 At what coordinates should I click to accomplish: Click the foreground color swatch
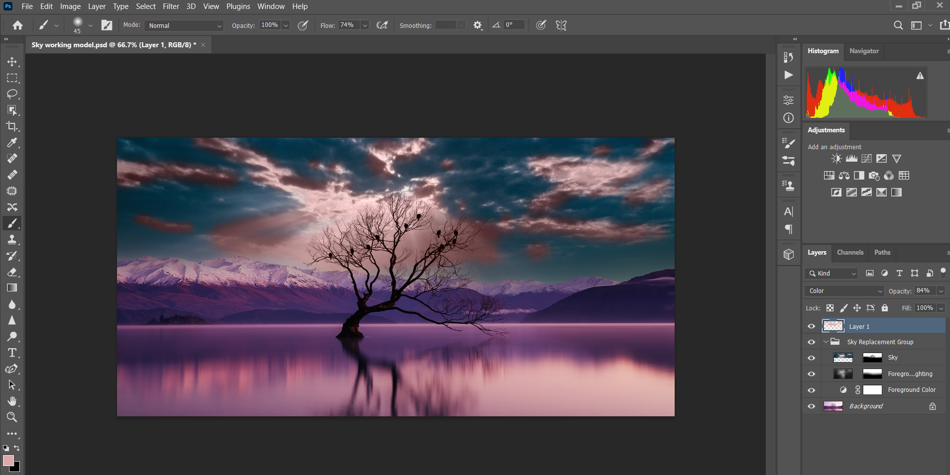(8, 460)
